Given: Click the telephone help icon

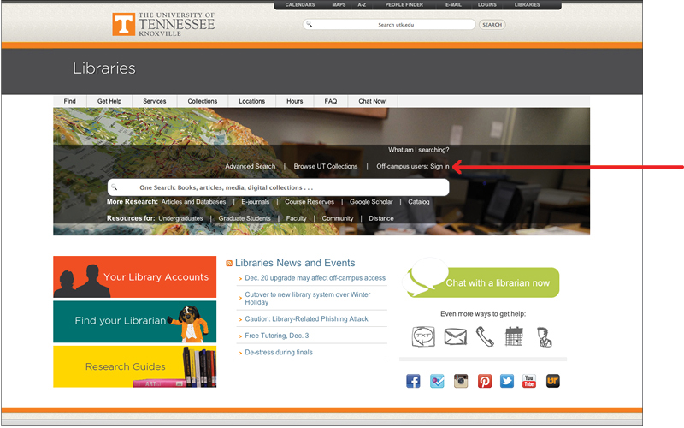Looking at the screenshot, I should pyautogui.click(x=485, y=336).
